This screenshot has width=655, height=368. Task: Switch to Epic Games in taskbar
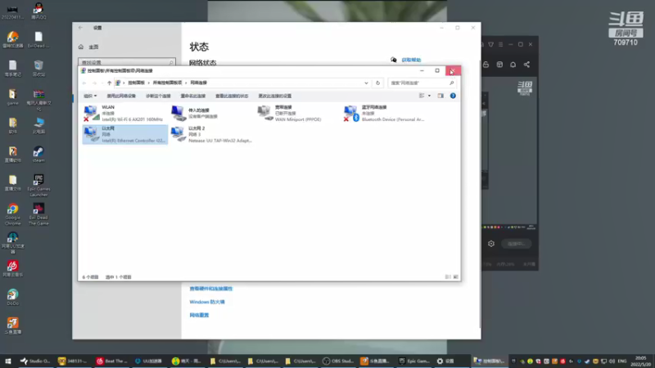(x=413, y=361)
